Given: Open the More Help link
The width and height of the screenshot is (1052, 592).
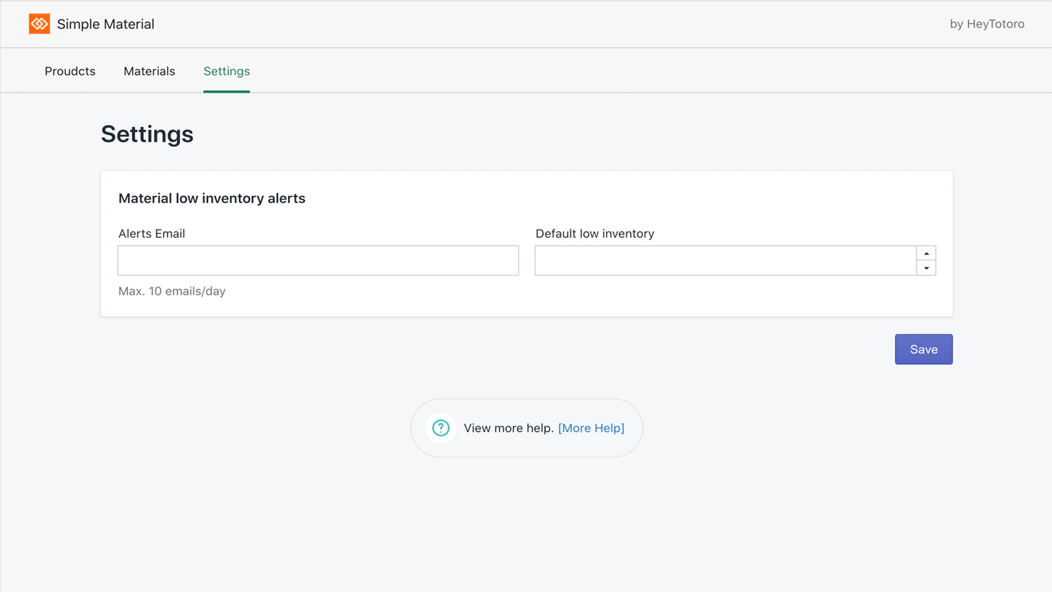Looking at the screenshot, I should tap(591, 428).
